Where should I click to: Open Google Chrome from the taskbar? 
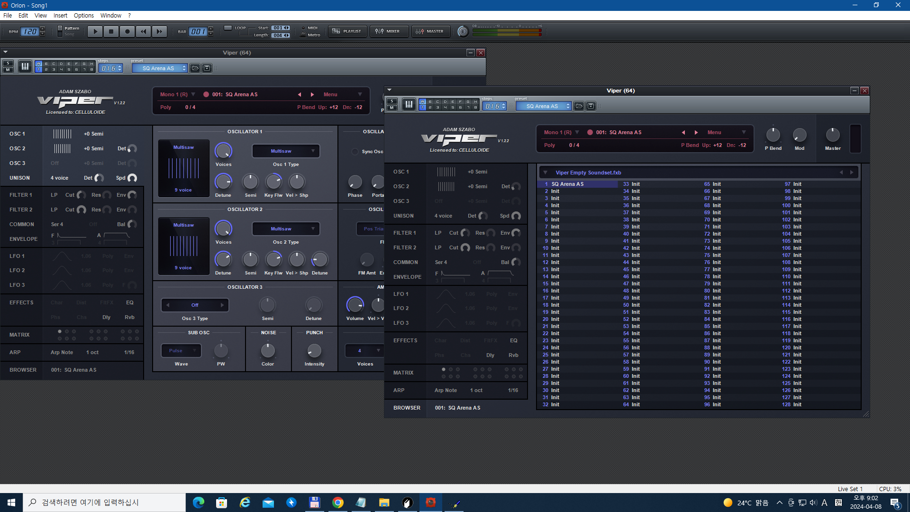[x=338, y=503]
